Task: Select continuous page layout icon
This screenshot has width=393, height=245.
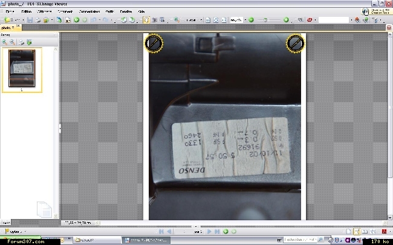Action: [x=357, y=232]
